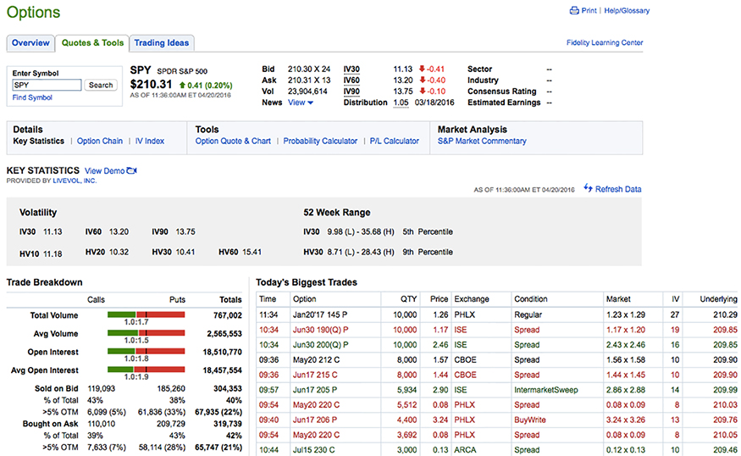
Task: Open View Demo video icon
Action: pyautogui.click(x=131, y=171)
